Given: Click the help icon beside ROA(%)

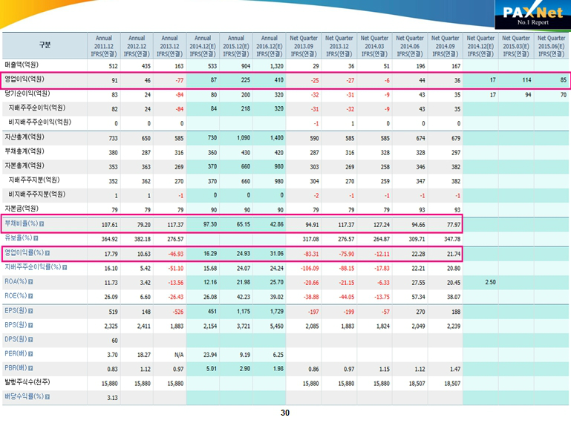Looking at the screenshot, I should tap(30, 281).
